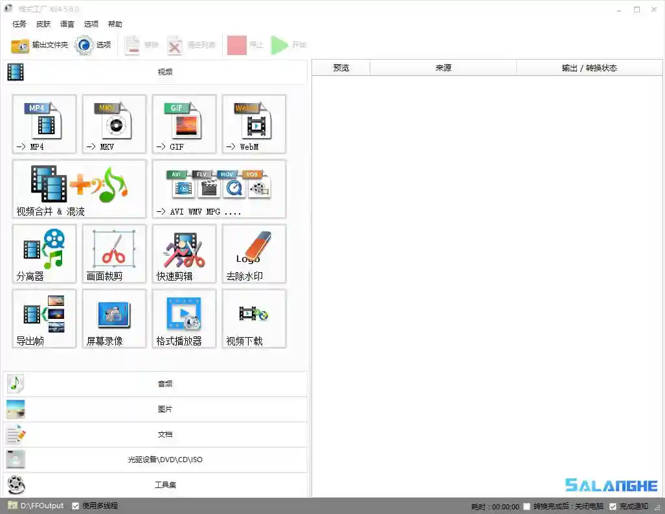Launch the 屏幕录像 screen recorder
The image size is (665, 514).
tap(113, 318)
